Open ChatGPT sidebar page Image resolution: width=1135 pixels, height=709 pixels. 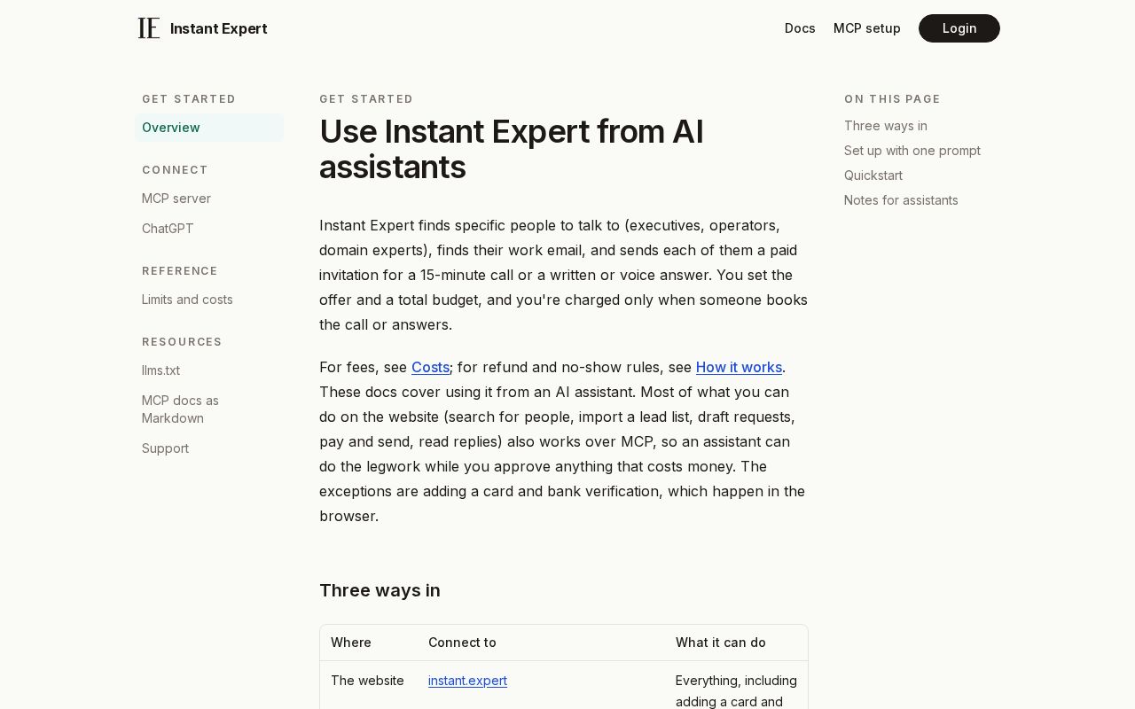point(168,229)
